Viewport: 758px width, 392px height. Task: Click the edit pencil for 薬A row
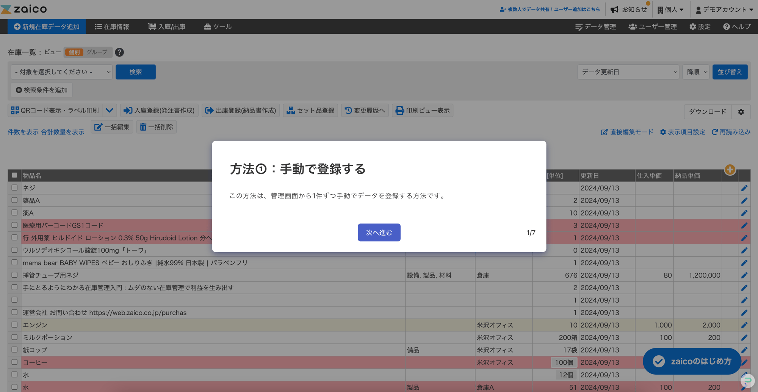pos(744,213)
